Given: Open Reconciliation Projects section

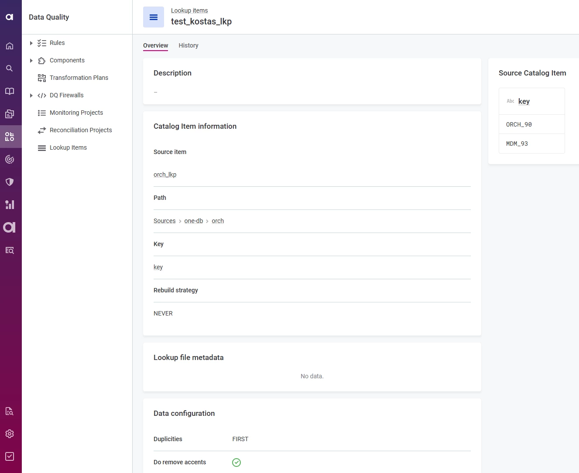Looking at the screenshot, I should [x=81, y=130].
